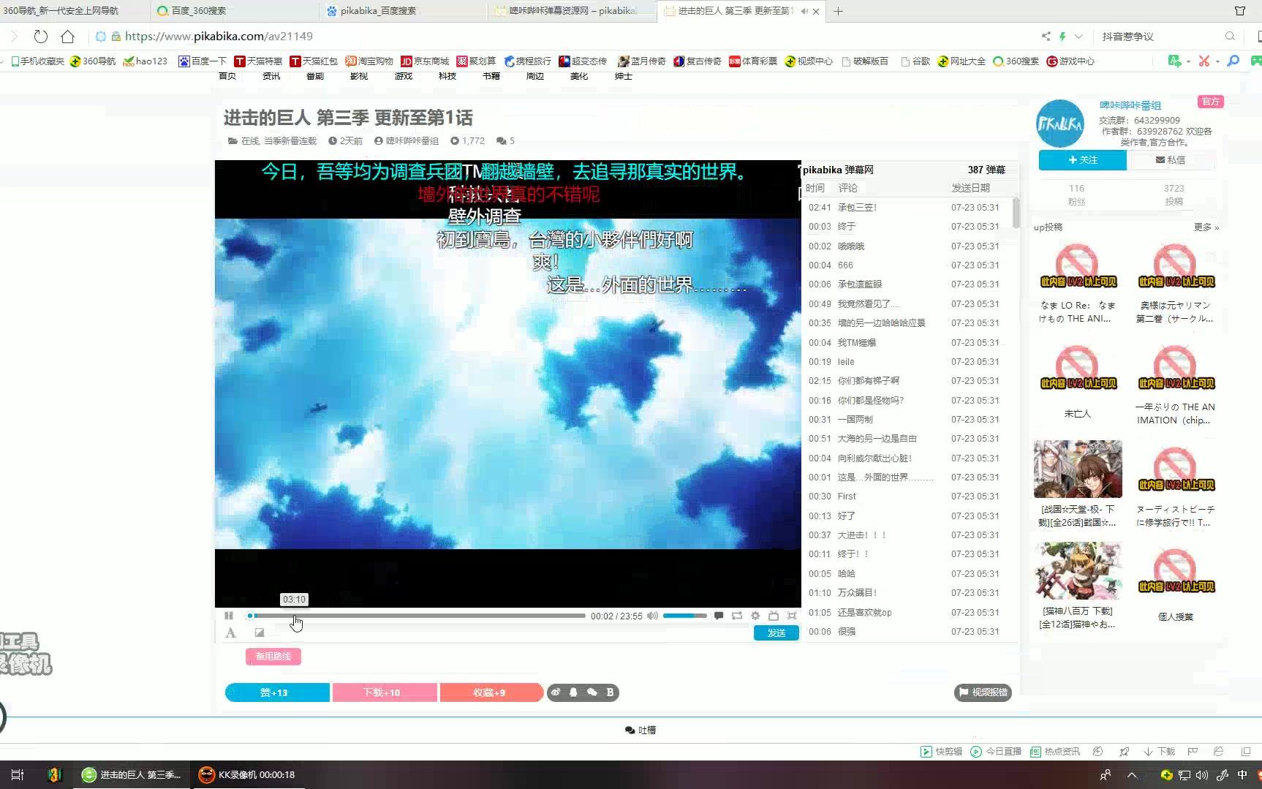The width and height of the screenshot is (1262, 789).
Task: Open danmaku color picker beside the A icon
Action: click(x=259, y=633)
